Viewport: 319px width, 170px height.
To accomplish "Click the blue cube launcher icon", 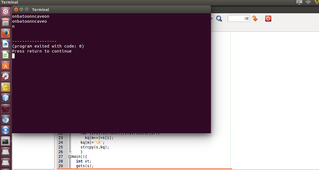I will (x=6, y=98).
